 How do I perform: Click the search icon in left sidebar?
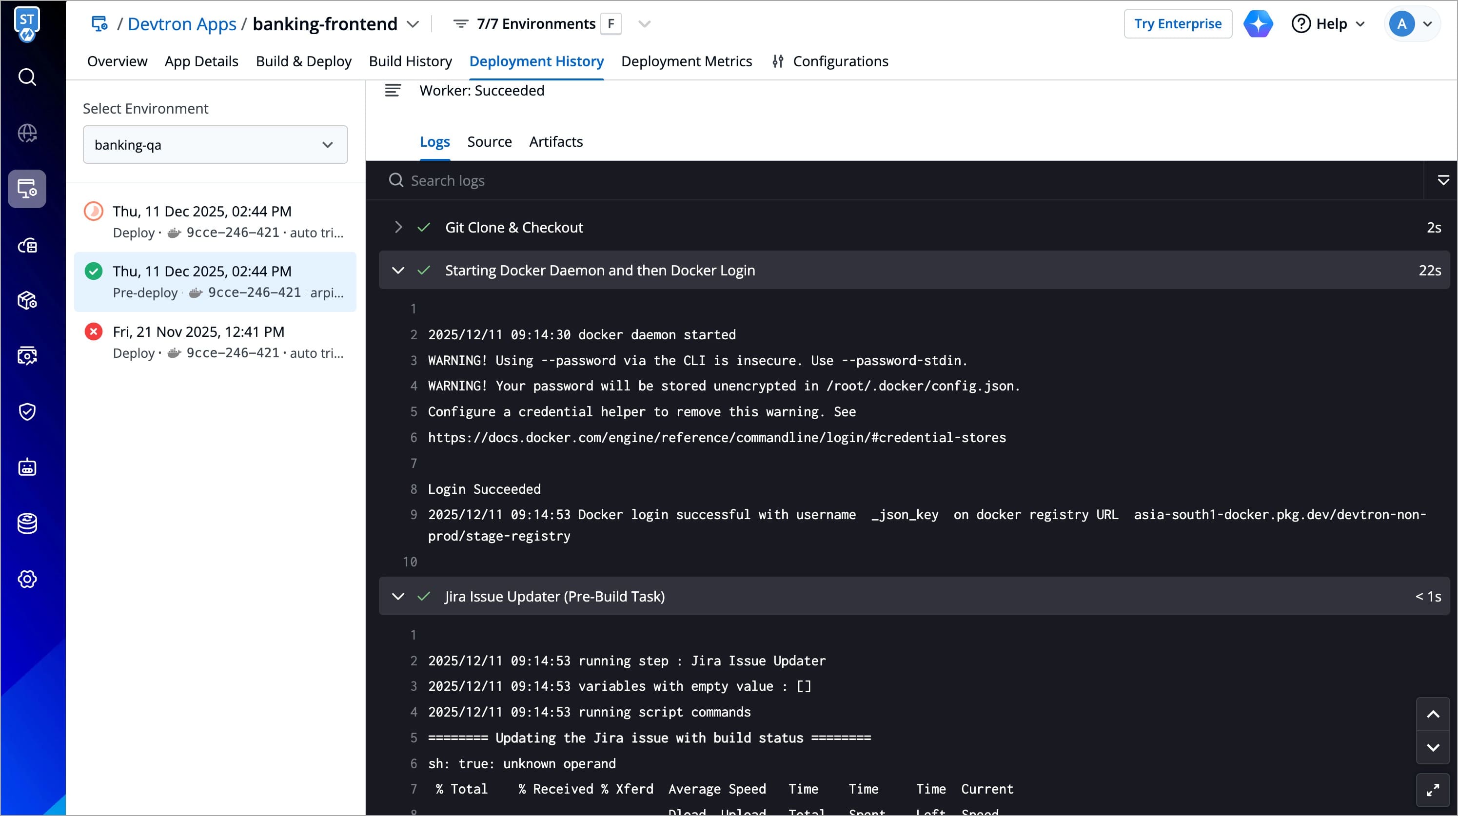27,77
